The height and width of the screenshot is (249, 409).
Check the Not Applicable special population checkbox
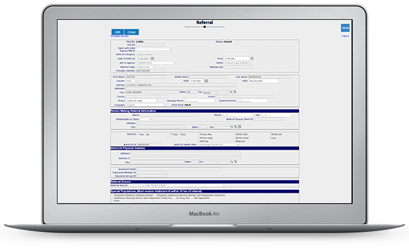click(193, 198)
